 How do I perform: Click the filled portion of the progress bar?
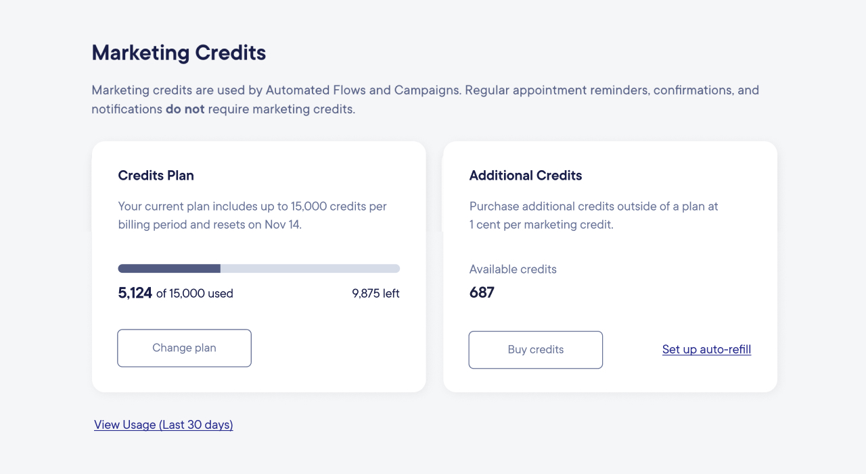[169, 268]
